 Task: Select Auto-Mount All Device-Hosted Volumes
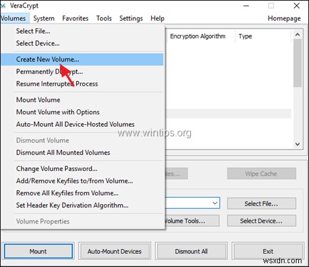click(82, 124)
